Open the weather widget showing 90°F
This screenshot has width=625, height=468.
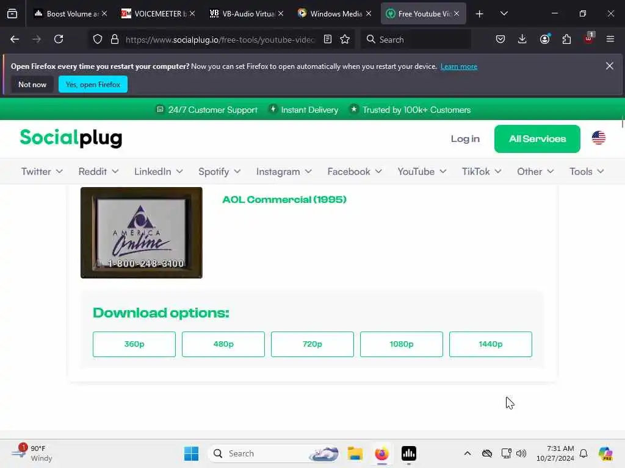[x=32, y=453]
